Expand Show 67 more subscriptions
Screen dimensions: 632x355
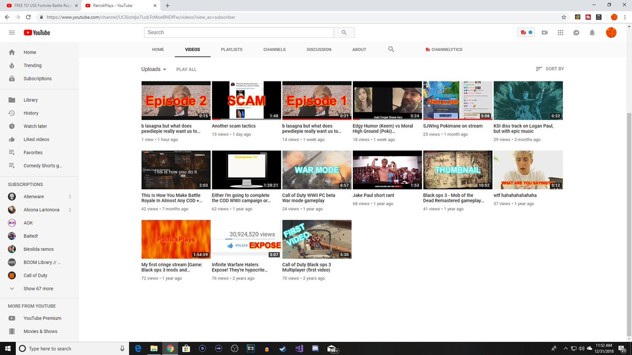pyautogui.click(x=39, y=289)
